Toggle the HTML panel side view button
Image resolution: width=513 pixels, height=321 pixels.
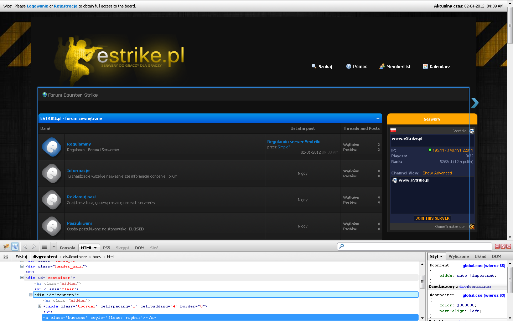[6, 257]
